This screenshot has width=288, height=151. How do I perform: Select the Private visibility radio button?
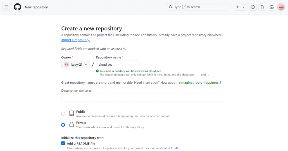point(63,125)
